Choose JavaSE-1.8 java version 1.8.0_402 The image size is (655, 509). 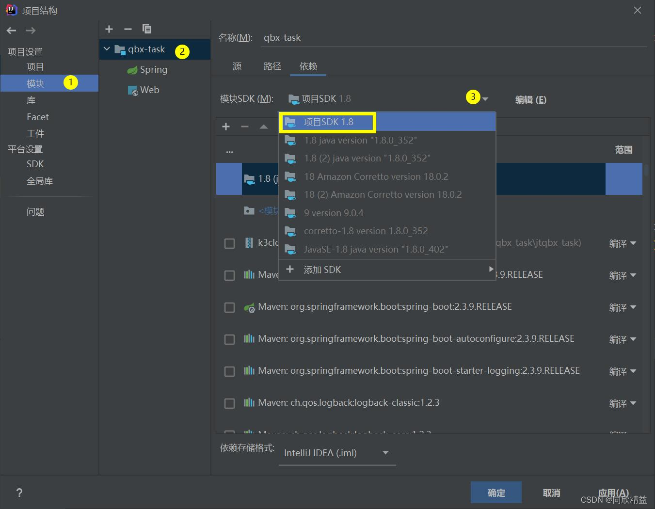(x=387, y=249)
